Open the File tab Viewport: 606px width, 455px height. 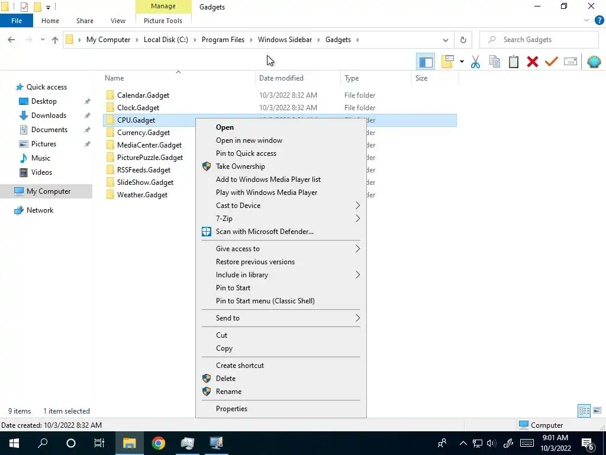click(17, 21)
